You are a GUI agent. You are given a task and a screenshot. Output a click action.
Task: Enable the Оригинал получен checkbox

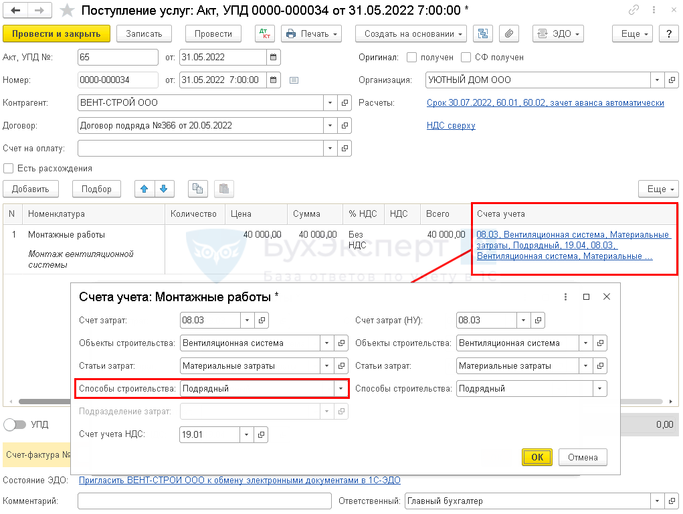[x=412, y=58]
